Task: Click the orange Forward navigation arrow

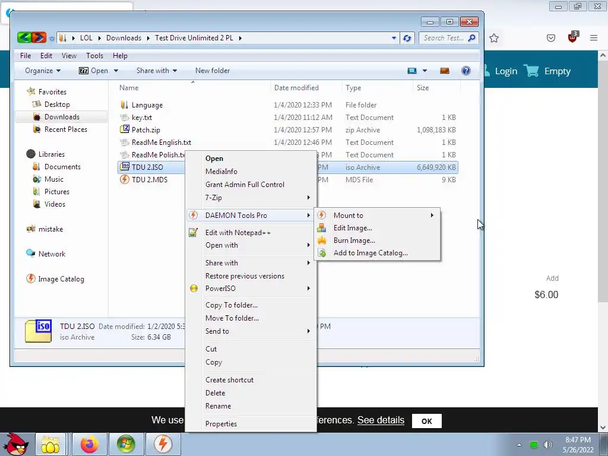Action: (39, 37)
